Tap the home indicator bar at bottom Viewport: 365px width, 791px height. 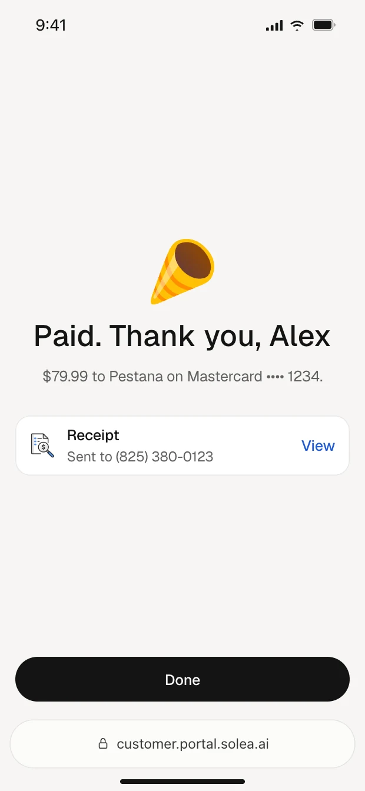pyautogui.click(x=182, y=782)
